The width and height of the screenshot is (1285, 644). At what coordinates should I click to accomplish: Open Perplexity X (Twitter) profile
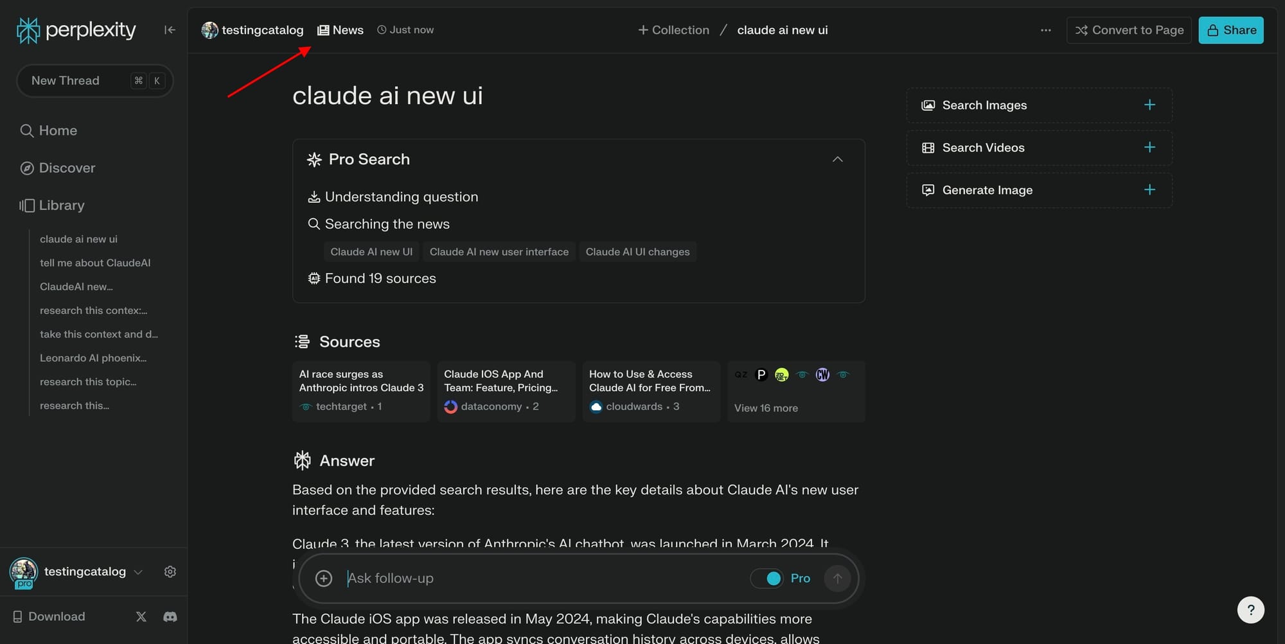[141, 616]
